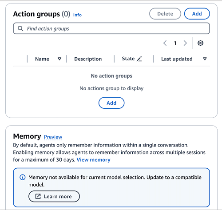Sort by Last updated column arrow

click(205, 59)
